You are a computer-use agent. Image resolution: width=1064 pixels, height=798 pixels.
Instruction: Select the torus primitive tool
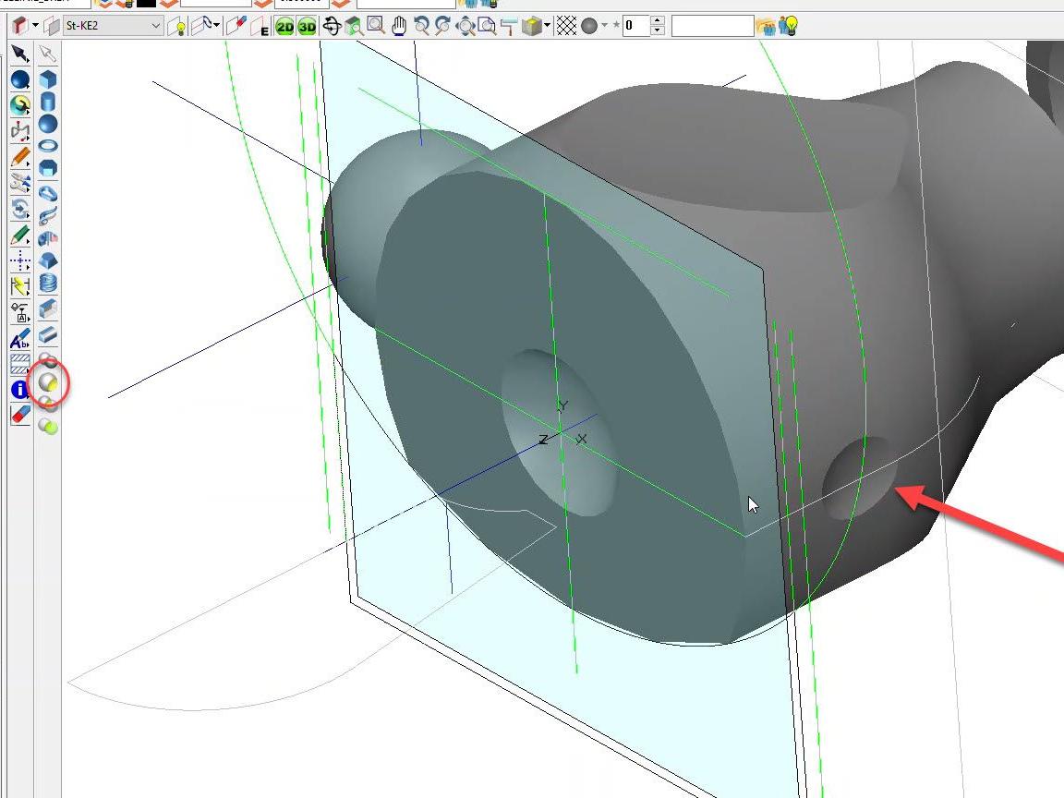click(x=48, y=146)
